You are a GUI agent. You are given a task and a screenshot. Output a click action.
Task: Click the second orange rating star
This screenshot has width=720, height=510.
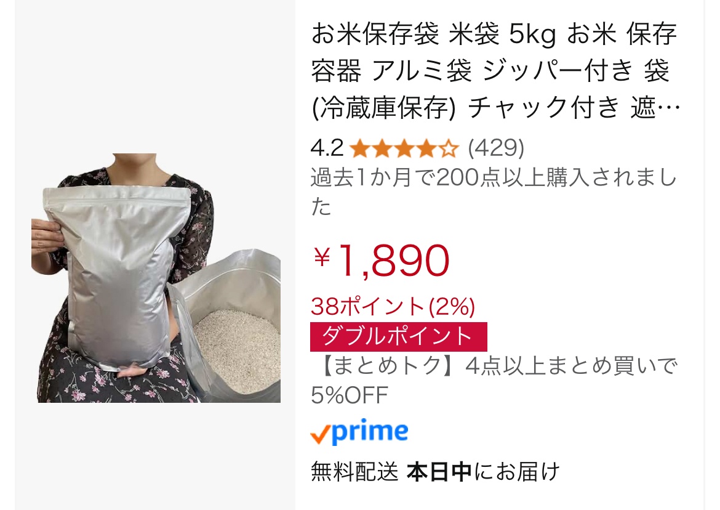tap(383, 149)
